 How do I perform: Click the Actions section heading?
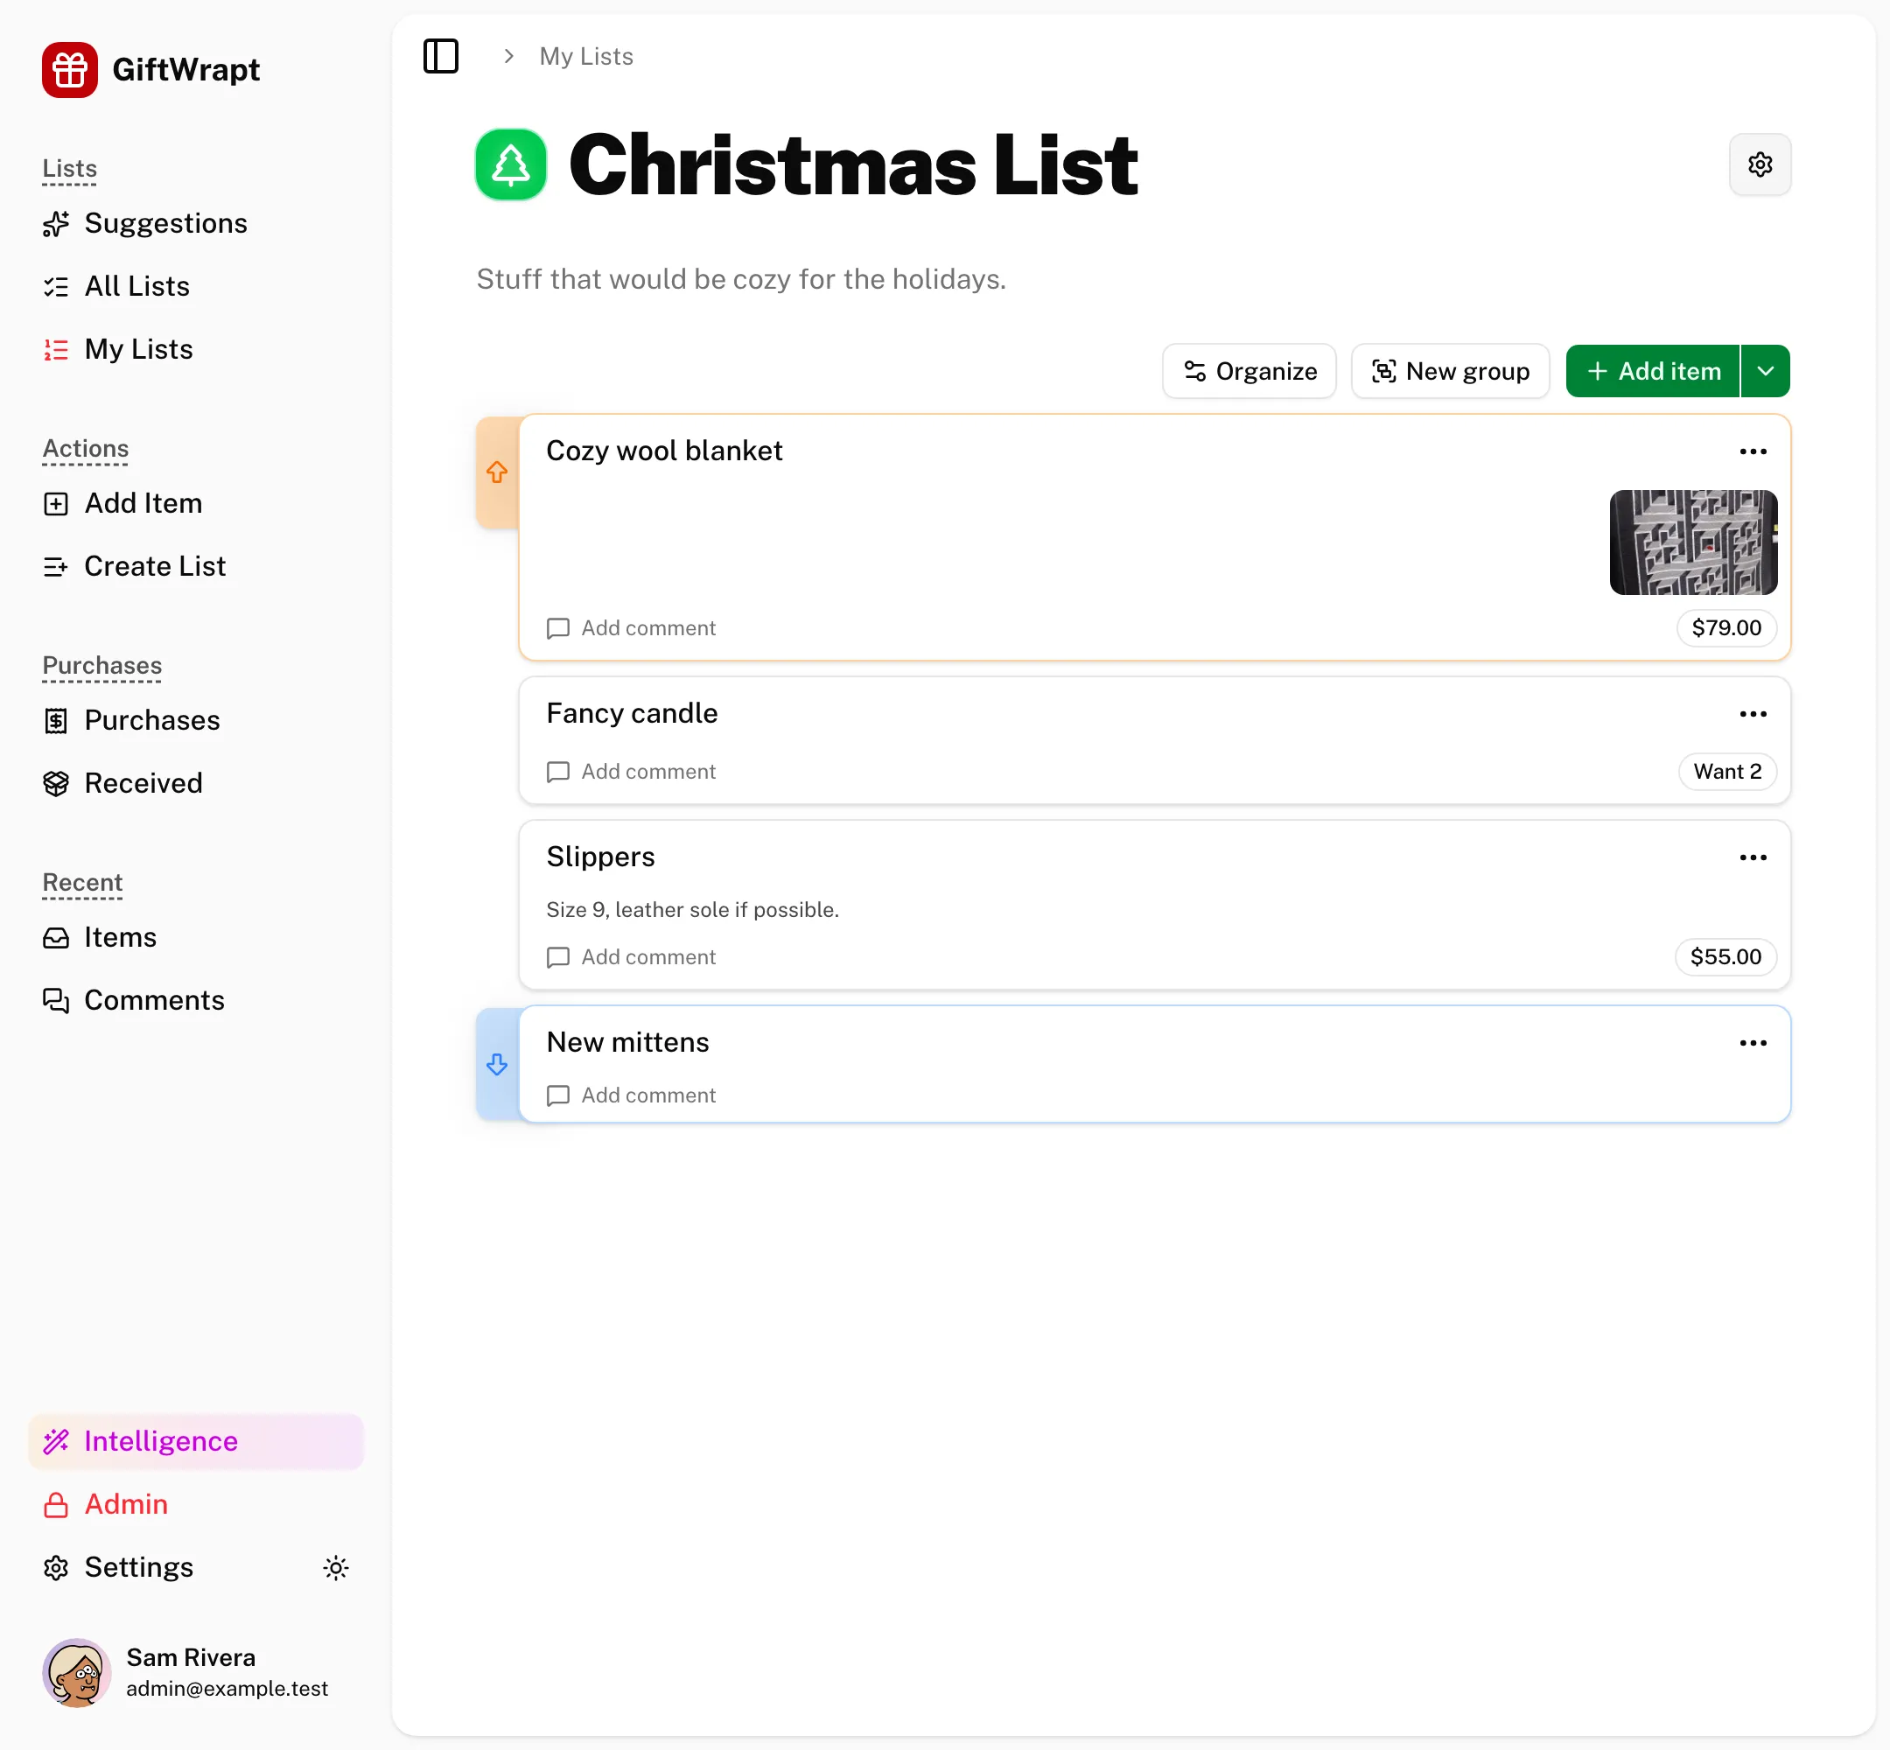click(85, 449)
